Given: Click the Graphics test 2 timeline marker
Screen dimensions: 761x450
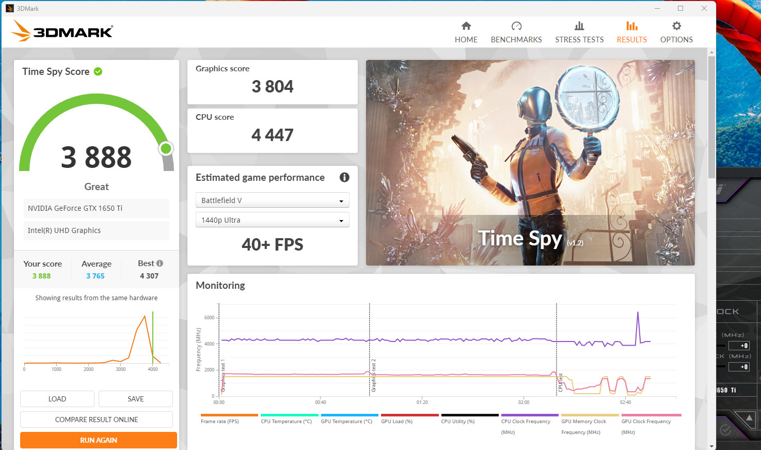Looking at the screenshot, I should tap(373, 375).
